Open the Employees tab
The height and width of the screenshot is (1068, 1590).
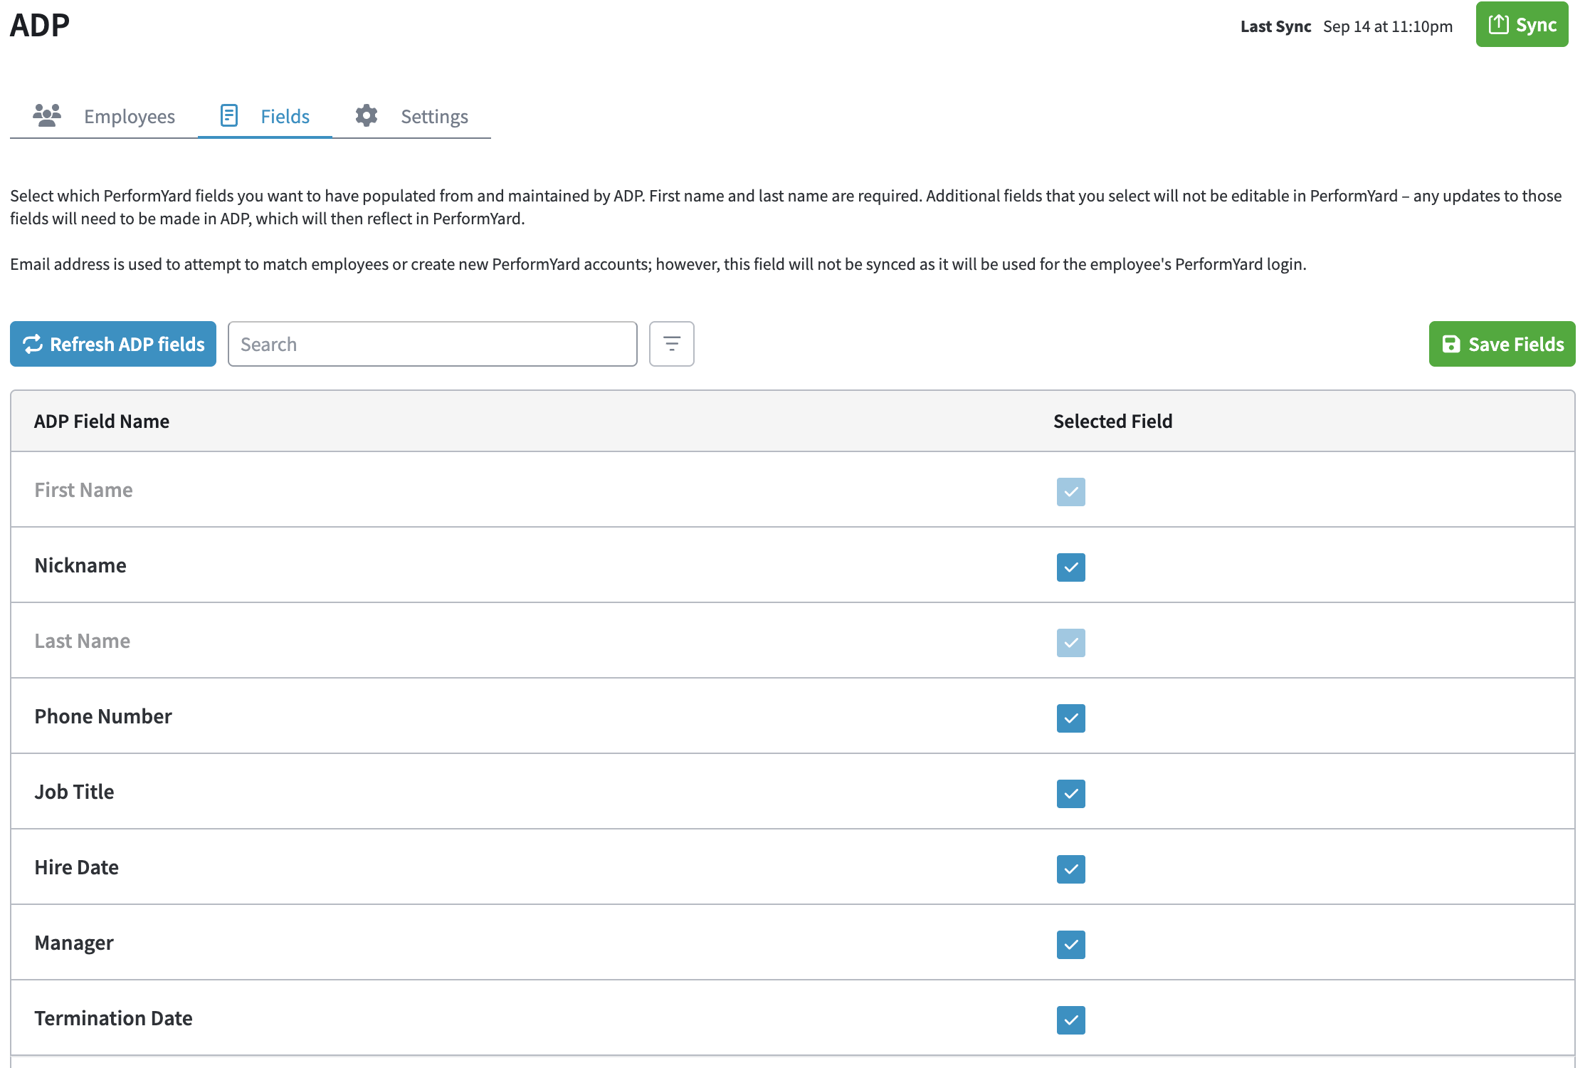point(104,116)
